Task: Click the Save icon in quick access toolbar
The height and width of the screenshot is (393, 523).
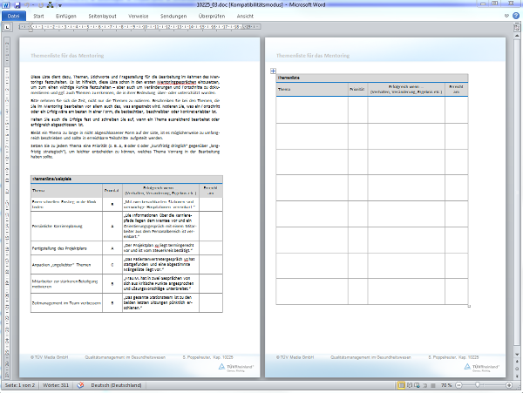Action: (16, 4)
